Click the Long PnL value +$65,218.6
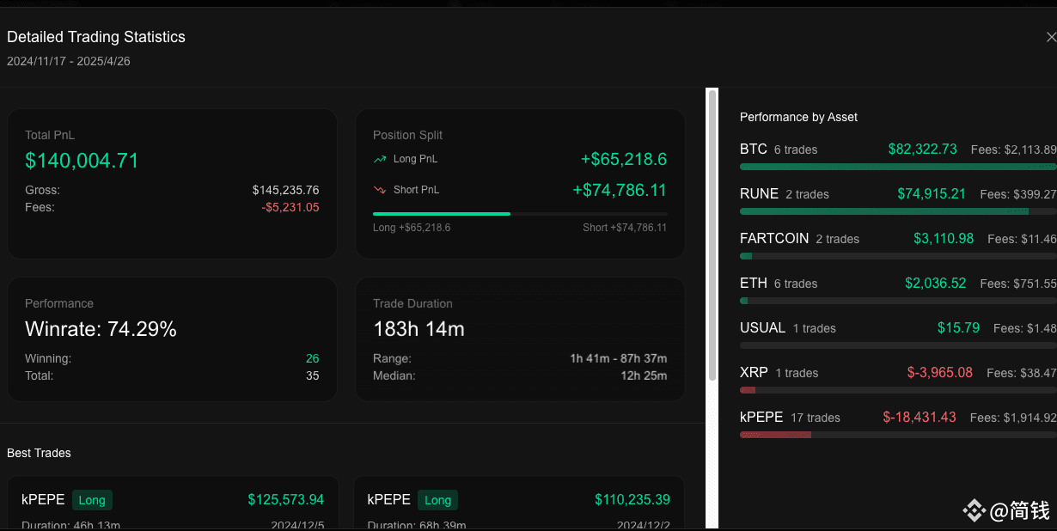This screenshot has width=1057, height=531. (x=624, y=159)
